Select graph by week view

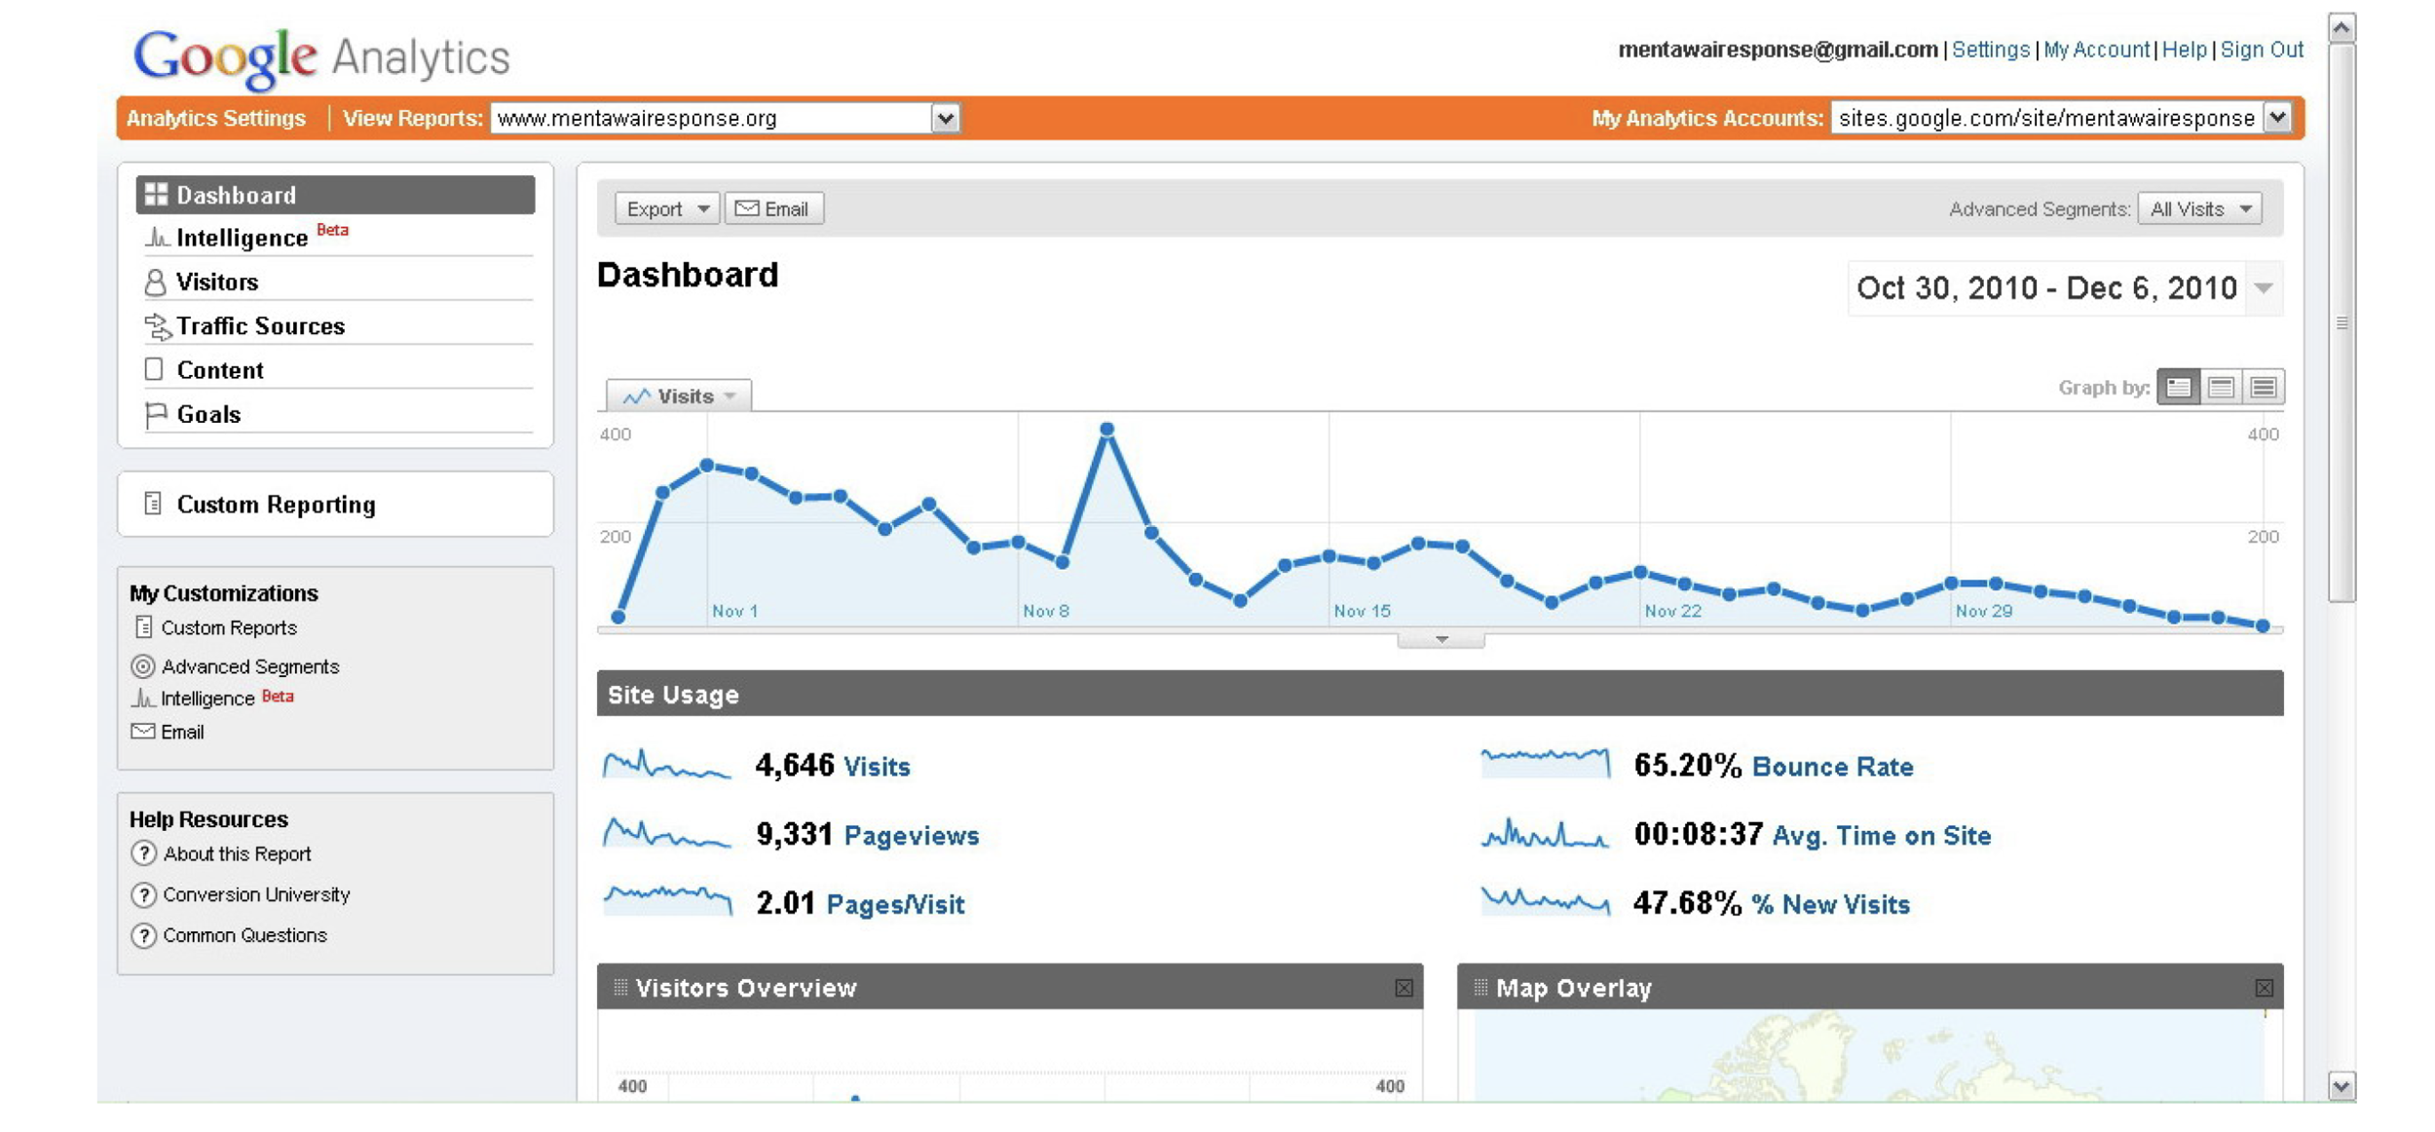point(2221,388)
